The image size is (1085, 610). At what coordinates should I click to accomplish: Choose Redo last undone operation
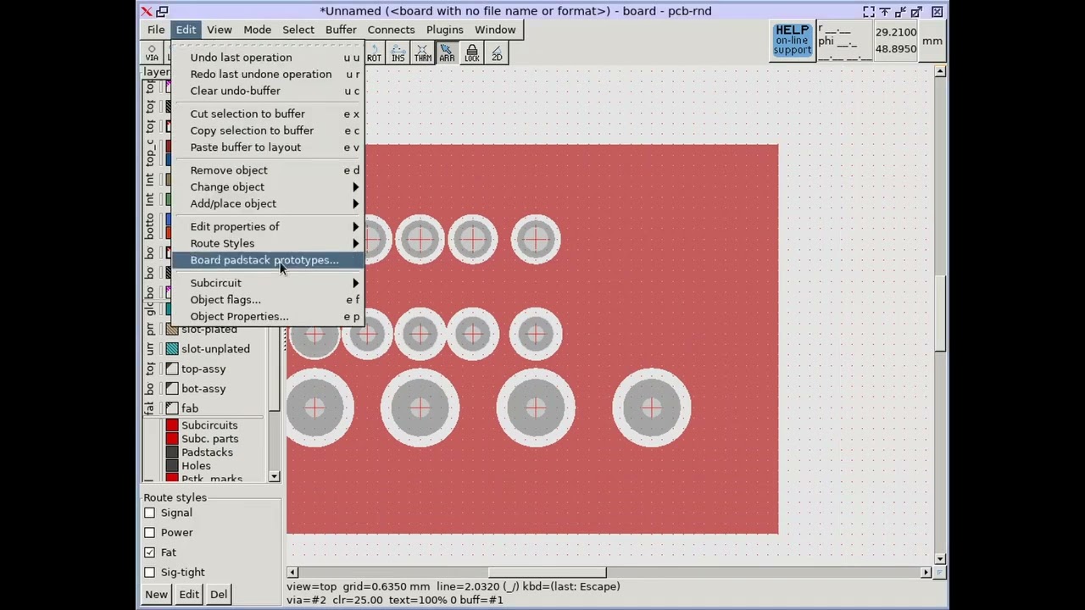pyautogui.click(x=268, y=74)
